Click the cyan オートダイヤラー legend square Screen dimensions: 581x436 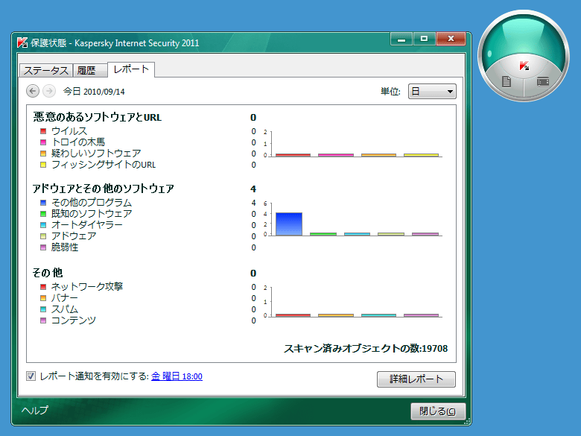tap(43, 224)
